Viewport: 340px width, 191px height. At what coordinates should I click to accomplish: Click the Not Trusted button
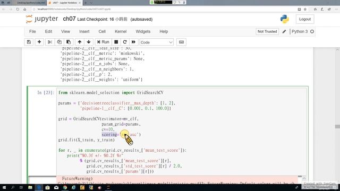(x=267, y=32)
